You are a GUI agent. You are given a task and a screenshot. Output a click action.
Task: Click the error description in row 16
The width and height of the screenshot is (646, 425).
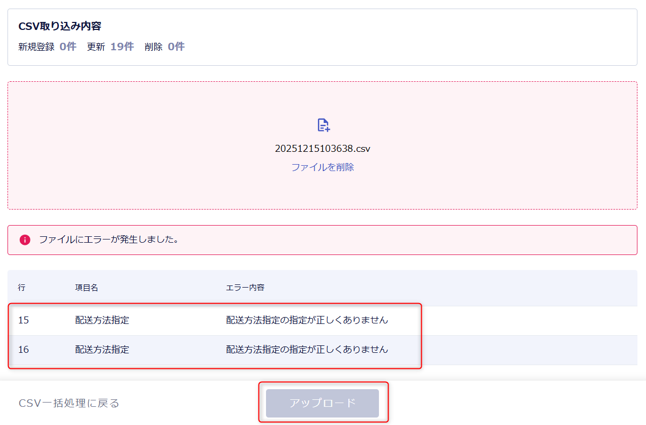tap(307, 350)
